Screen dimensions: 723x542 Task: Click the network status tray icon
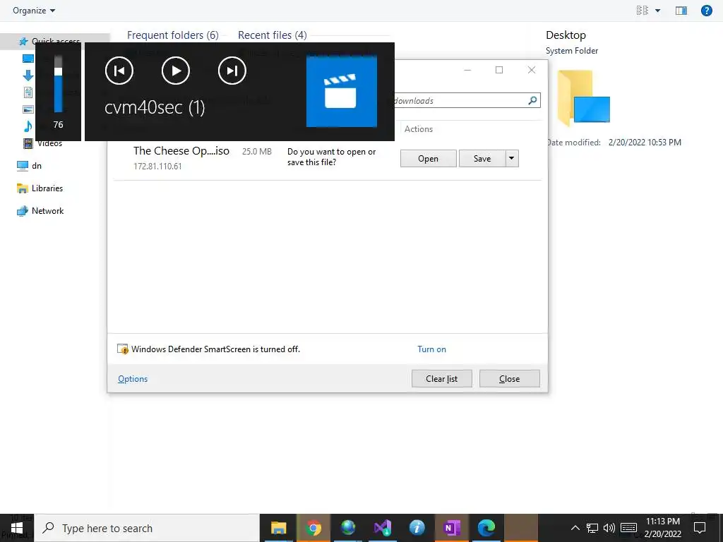coord(592,528)
